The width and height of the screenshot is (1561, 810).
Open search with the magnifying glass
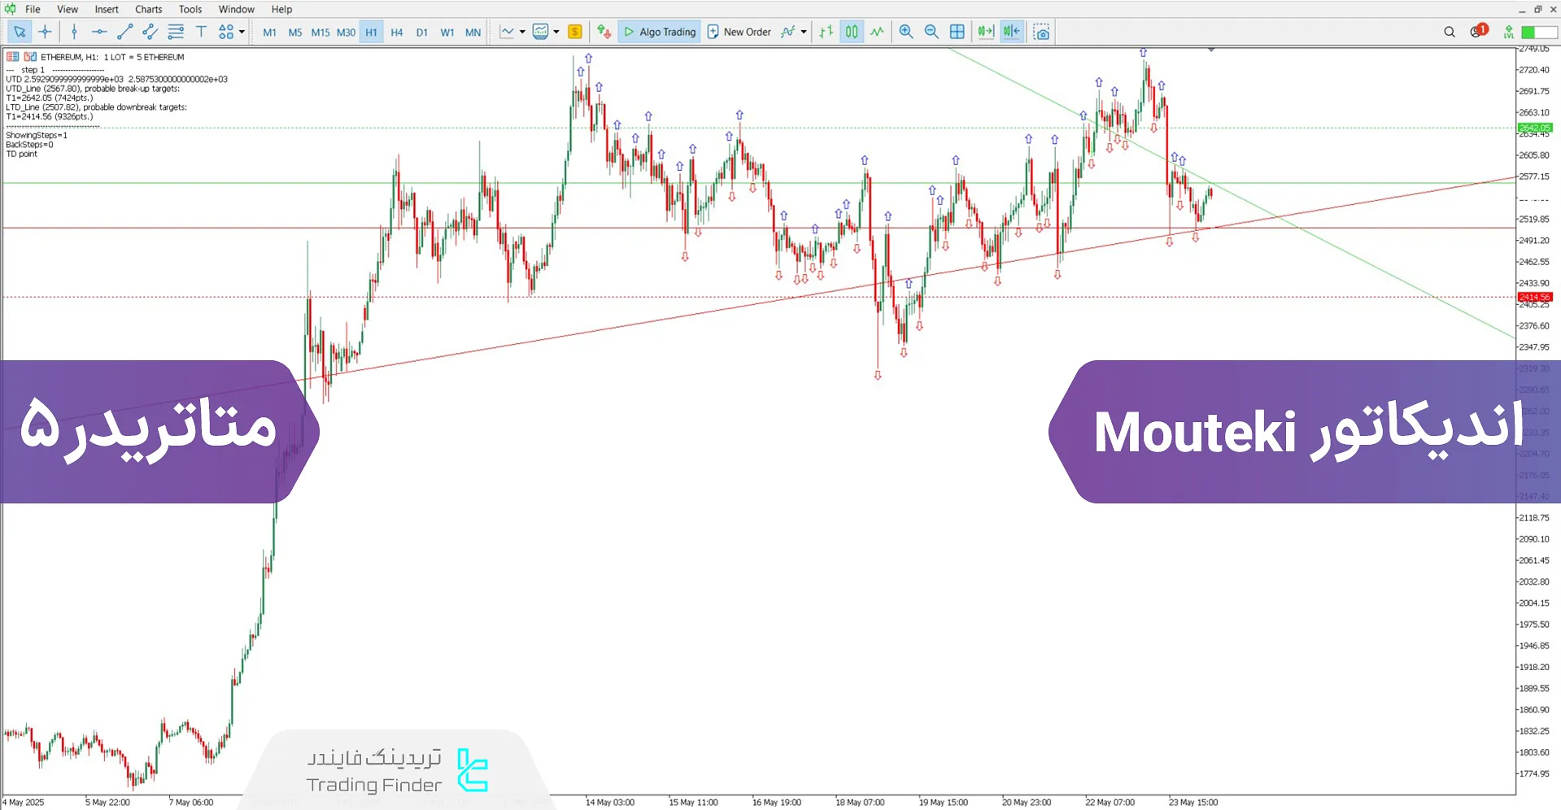pos(1449,32)
